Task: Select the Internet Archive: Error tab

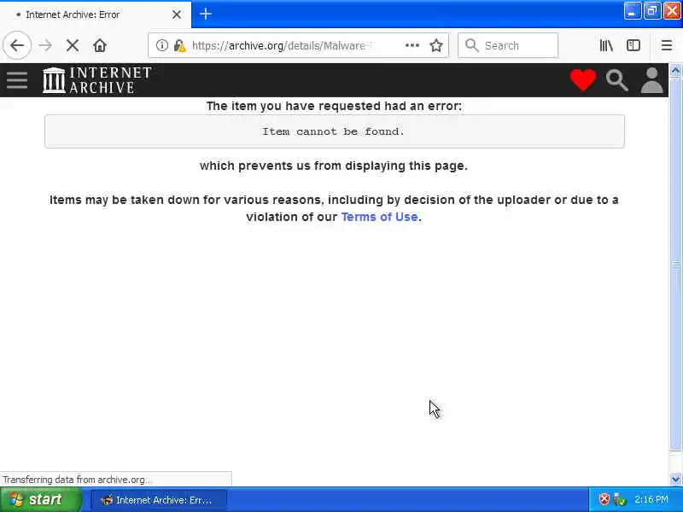Action: pyautogui.click(x=96, y=15)
